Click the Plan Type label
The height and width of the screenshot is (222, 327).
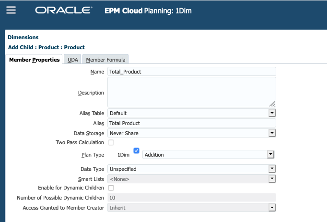[x=93, y=155]
